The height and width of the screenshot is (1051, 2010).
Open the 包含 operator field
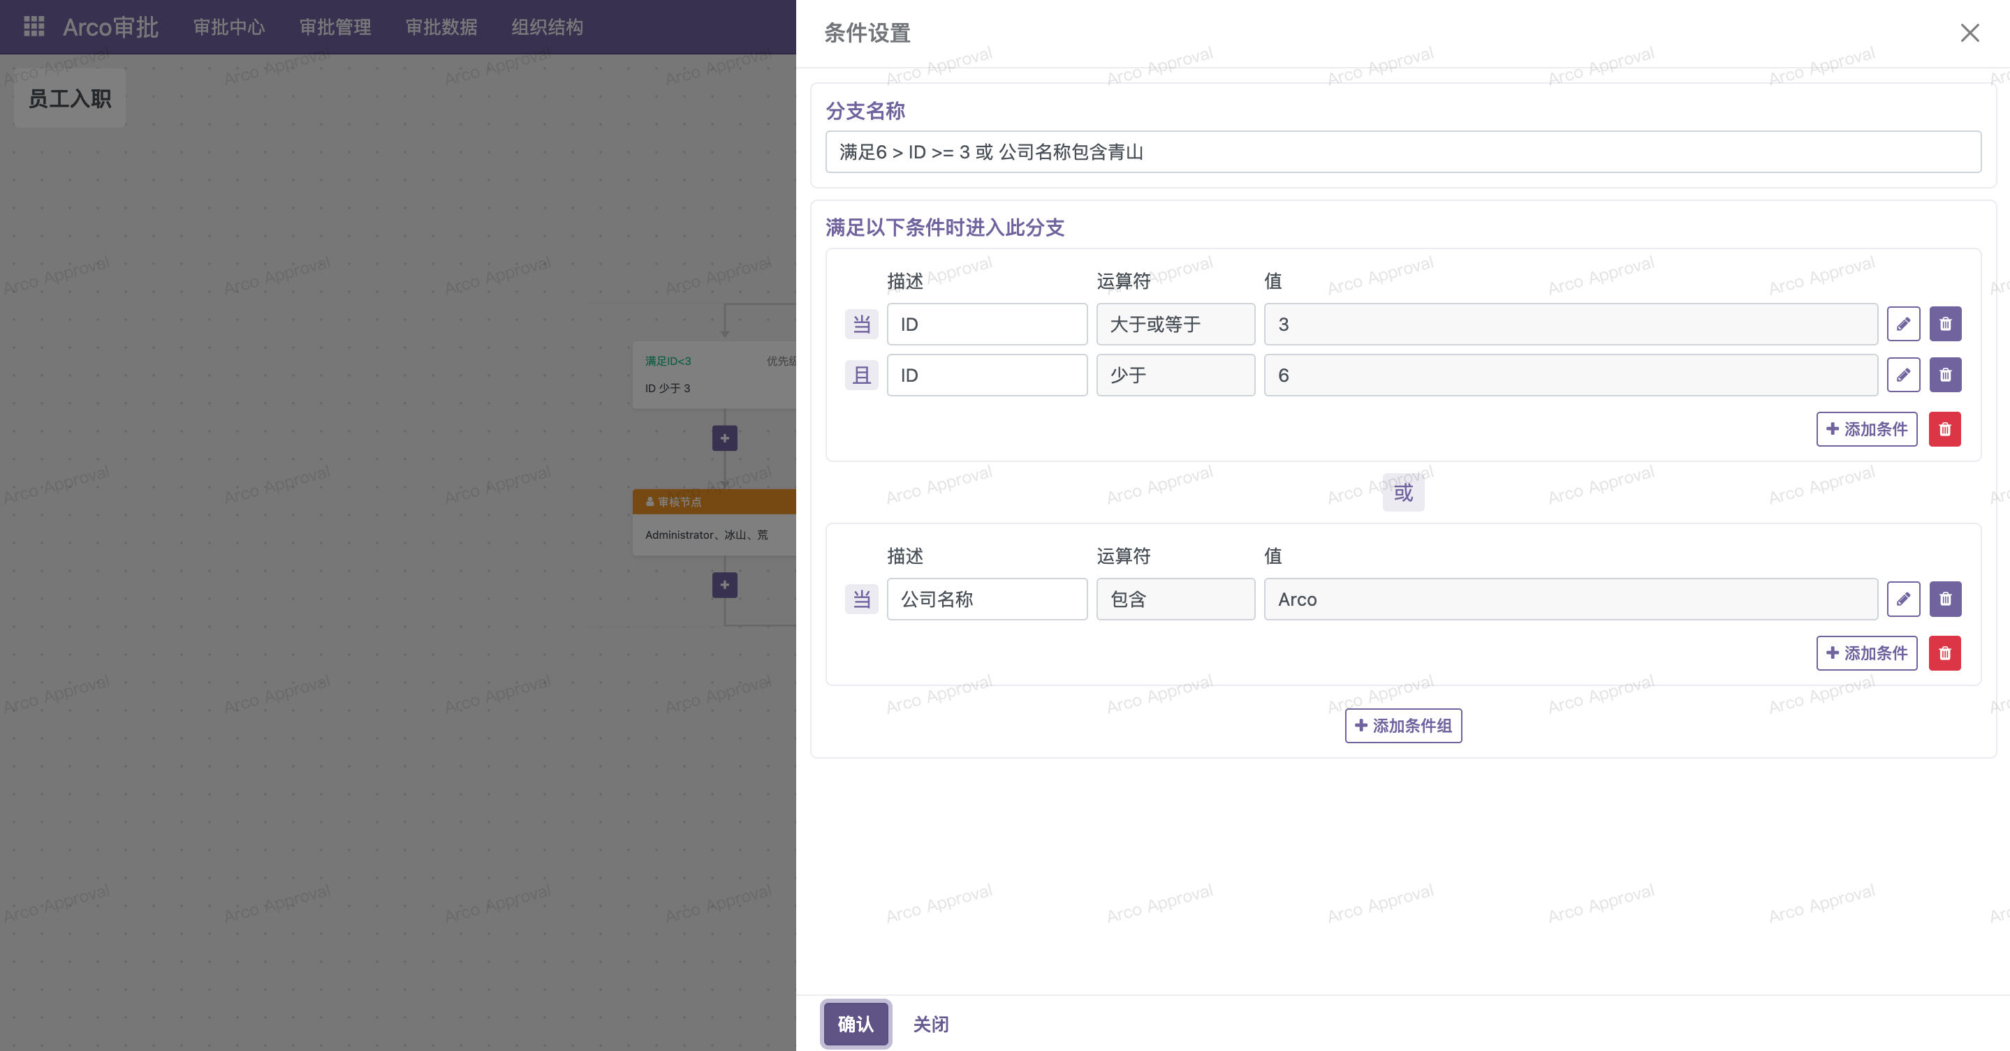pyautogui.click(x=1175, y=599)
